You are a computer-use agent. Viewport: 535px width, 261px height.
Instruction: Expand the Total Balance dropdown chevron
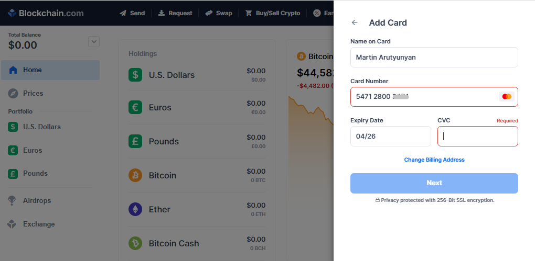tap(94, 41)
